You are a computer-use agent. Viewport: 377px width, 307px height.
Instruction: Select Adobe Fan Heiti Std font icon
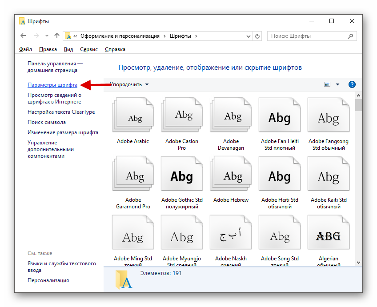click(280, 115)
